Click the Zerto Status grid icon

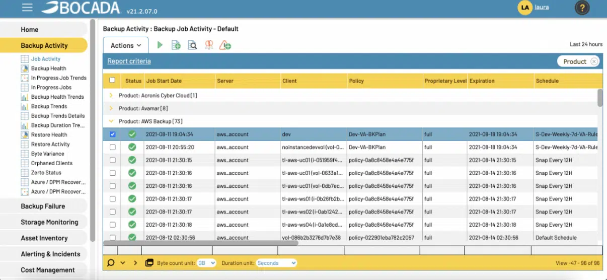(x=25, y=173)
